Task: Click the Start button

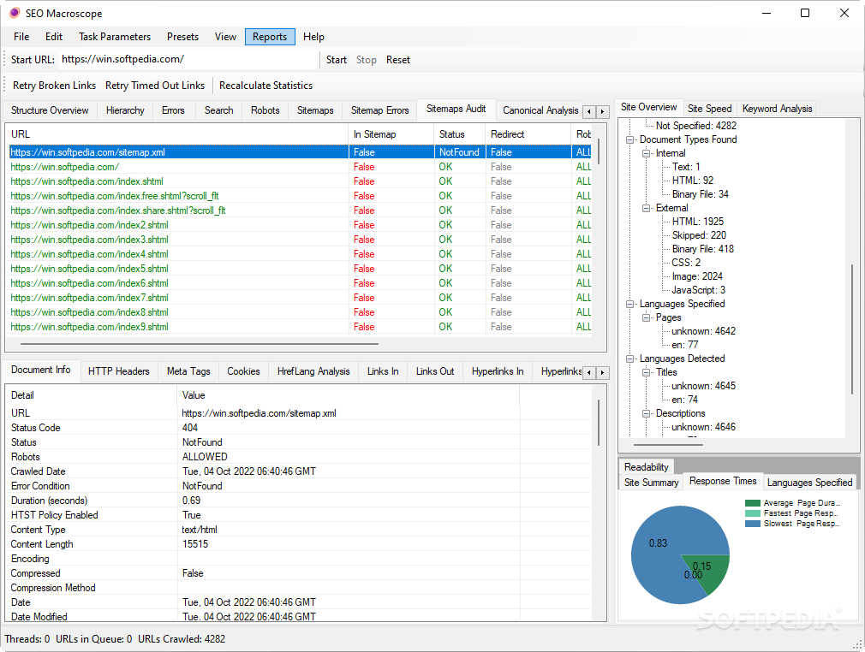Action: (337, 60)
